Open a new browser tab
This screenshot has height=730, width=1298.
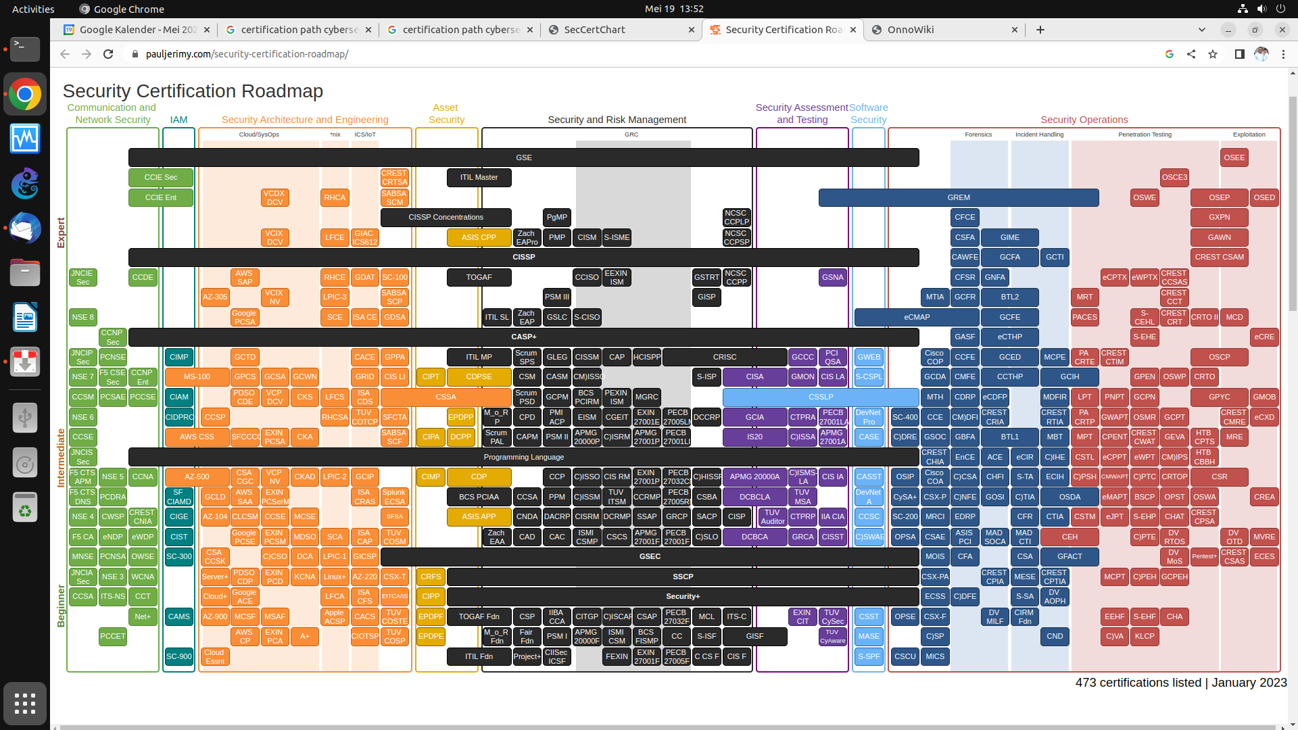[x=1040, y=30]
